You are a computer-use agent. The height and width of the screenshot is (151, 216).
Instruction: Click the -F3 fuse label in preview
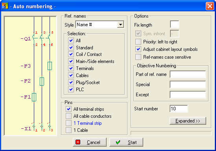point(26,66)
